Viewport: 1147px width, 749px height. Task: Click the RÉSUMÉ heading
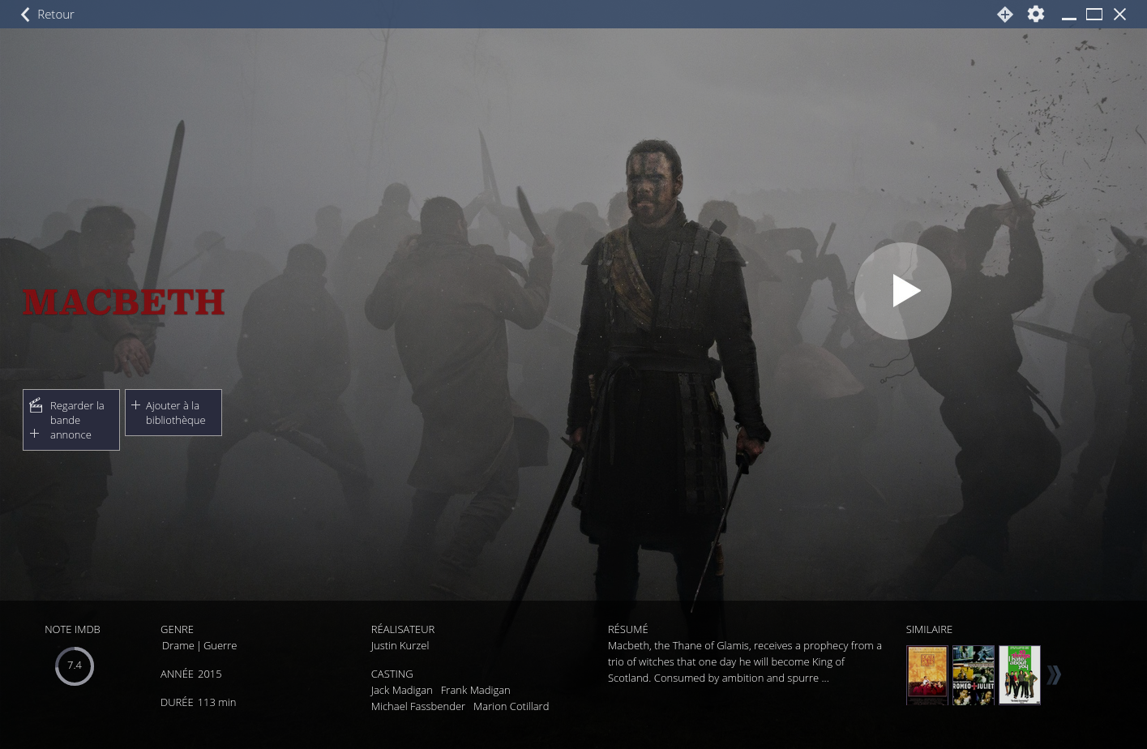pyautogui.click(x=628, y=630)
